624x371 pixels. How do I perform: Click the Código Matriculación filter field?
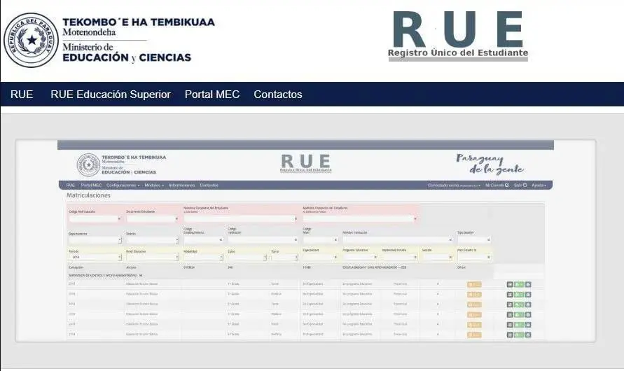point(95,218)
